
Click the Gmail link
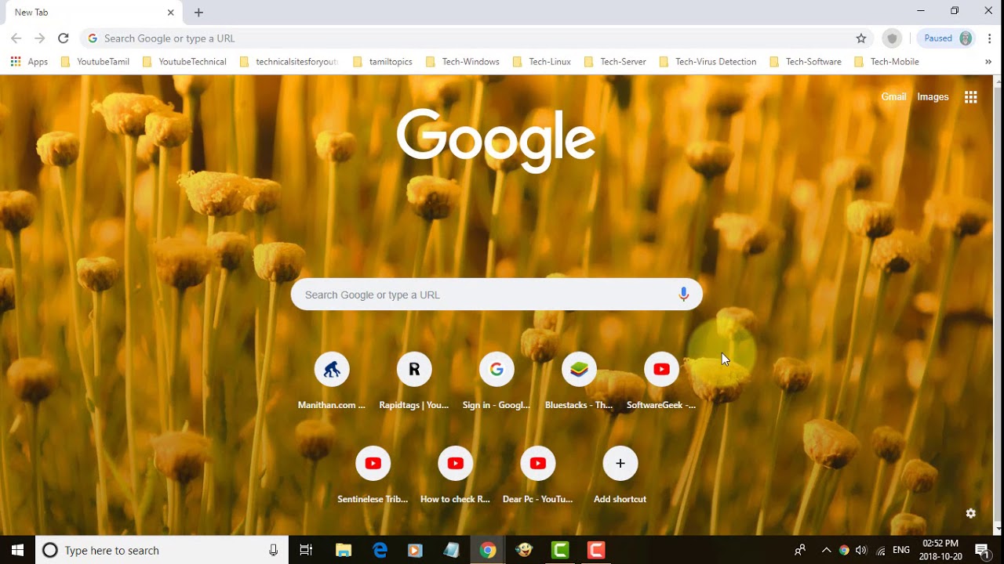coord(893,97)
